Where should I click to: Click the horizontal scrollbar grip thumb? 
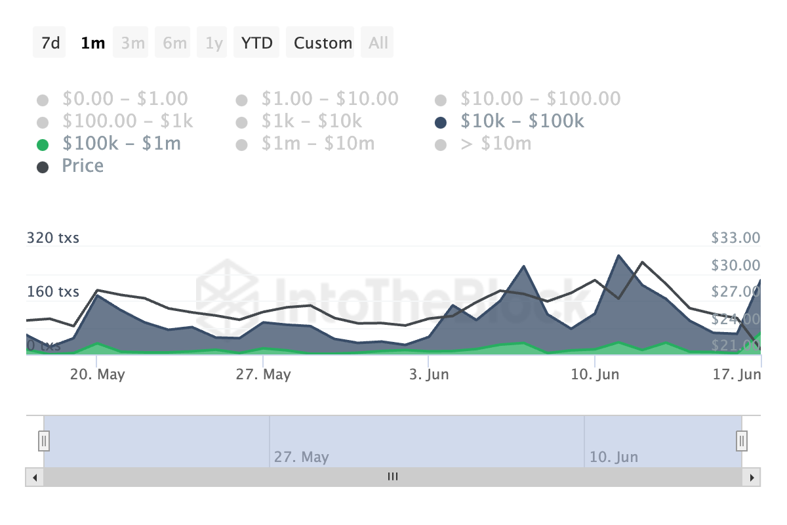point(393,477)
